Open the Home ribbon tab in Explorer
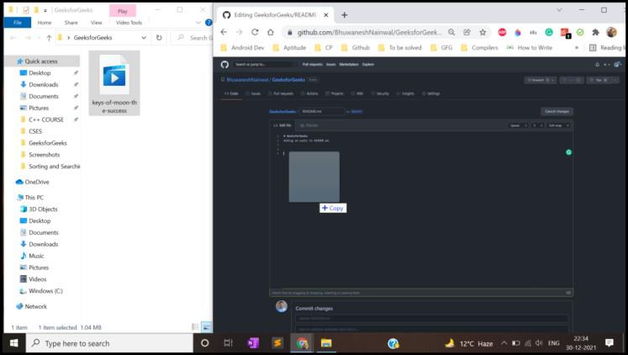Viewport: 628px width, 355px height. 45,23
